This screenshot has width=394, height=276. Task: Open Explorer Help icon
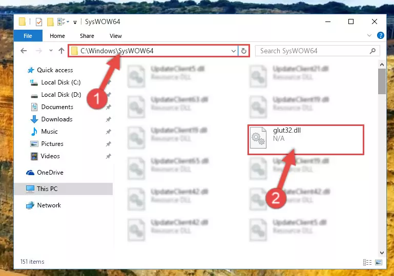pyautogui.click(x=381, y=35)
